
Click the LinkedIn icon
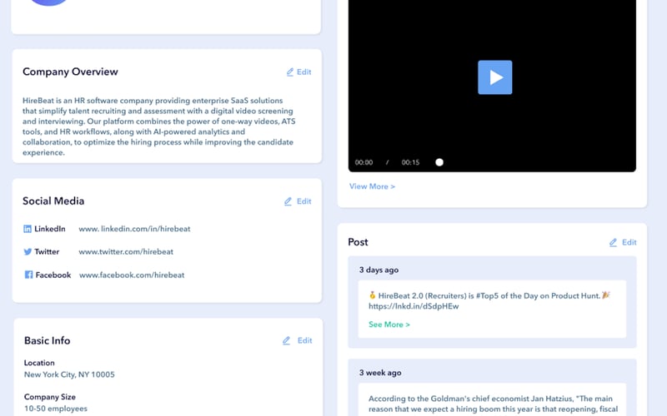pos(28,229)
